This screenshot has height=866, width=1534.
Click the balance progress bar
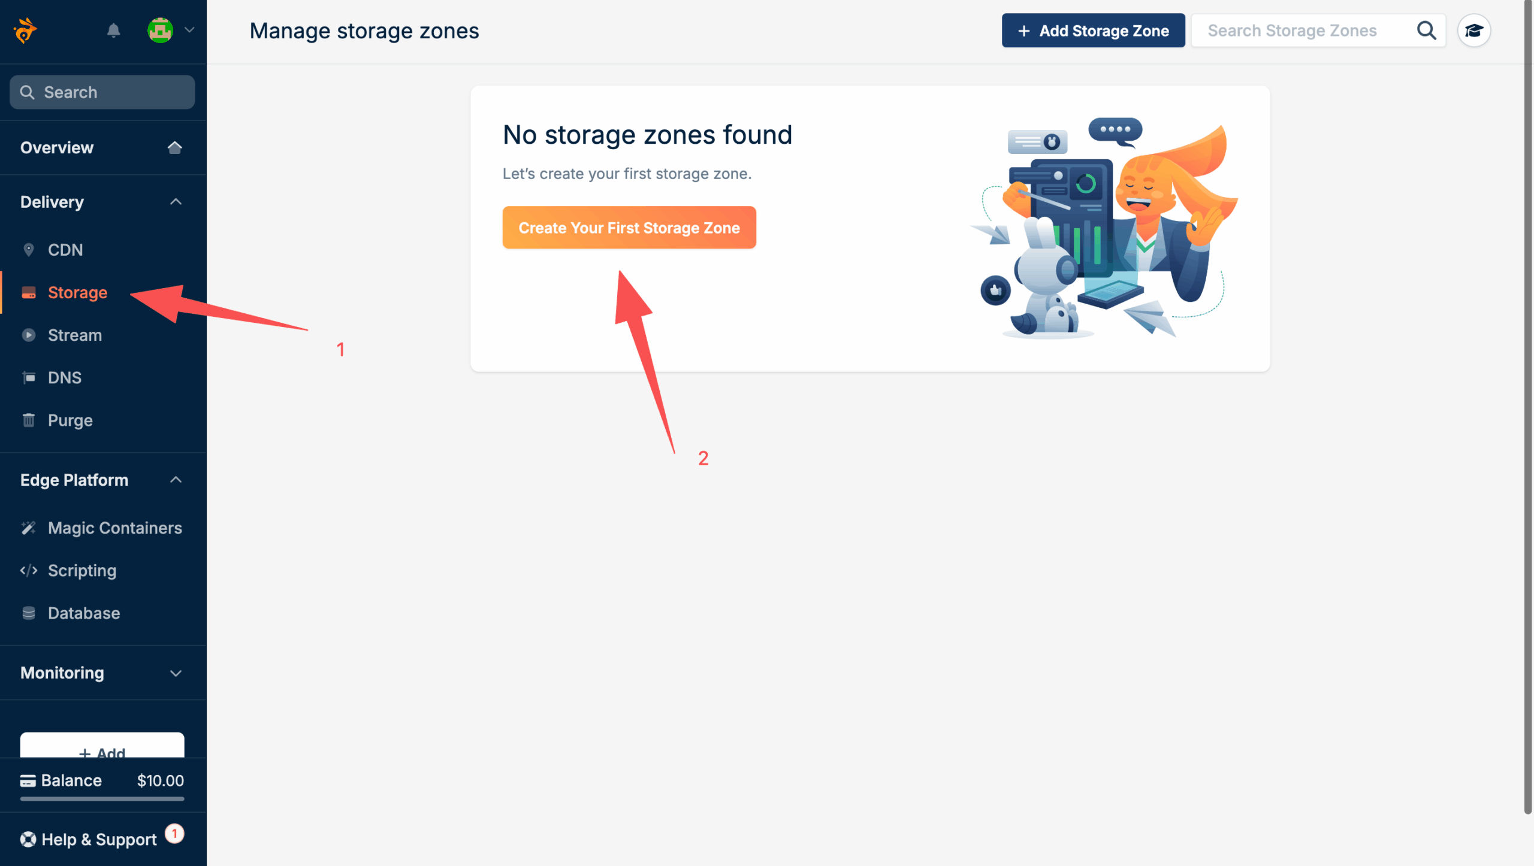pyautogui.click(x=102, y=798)
